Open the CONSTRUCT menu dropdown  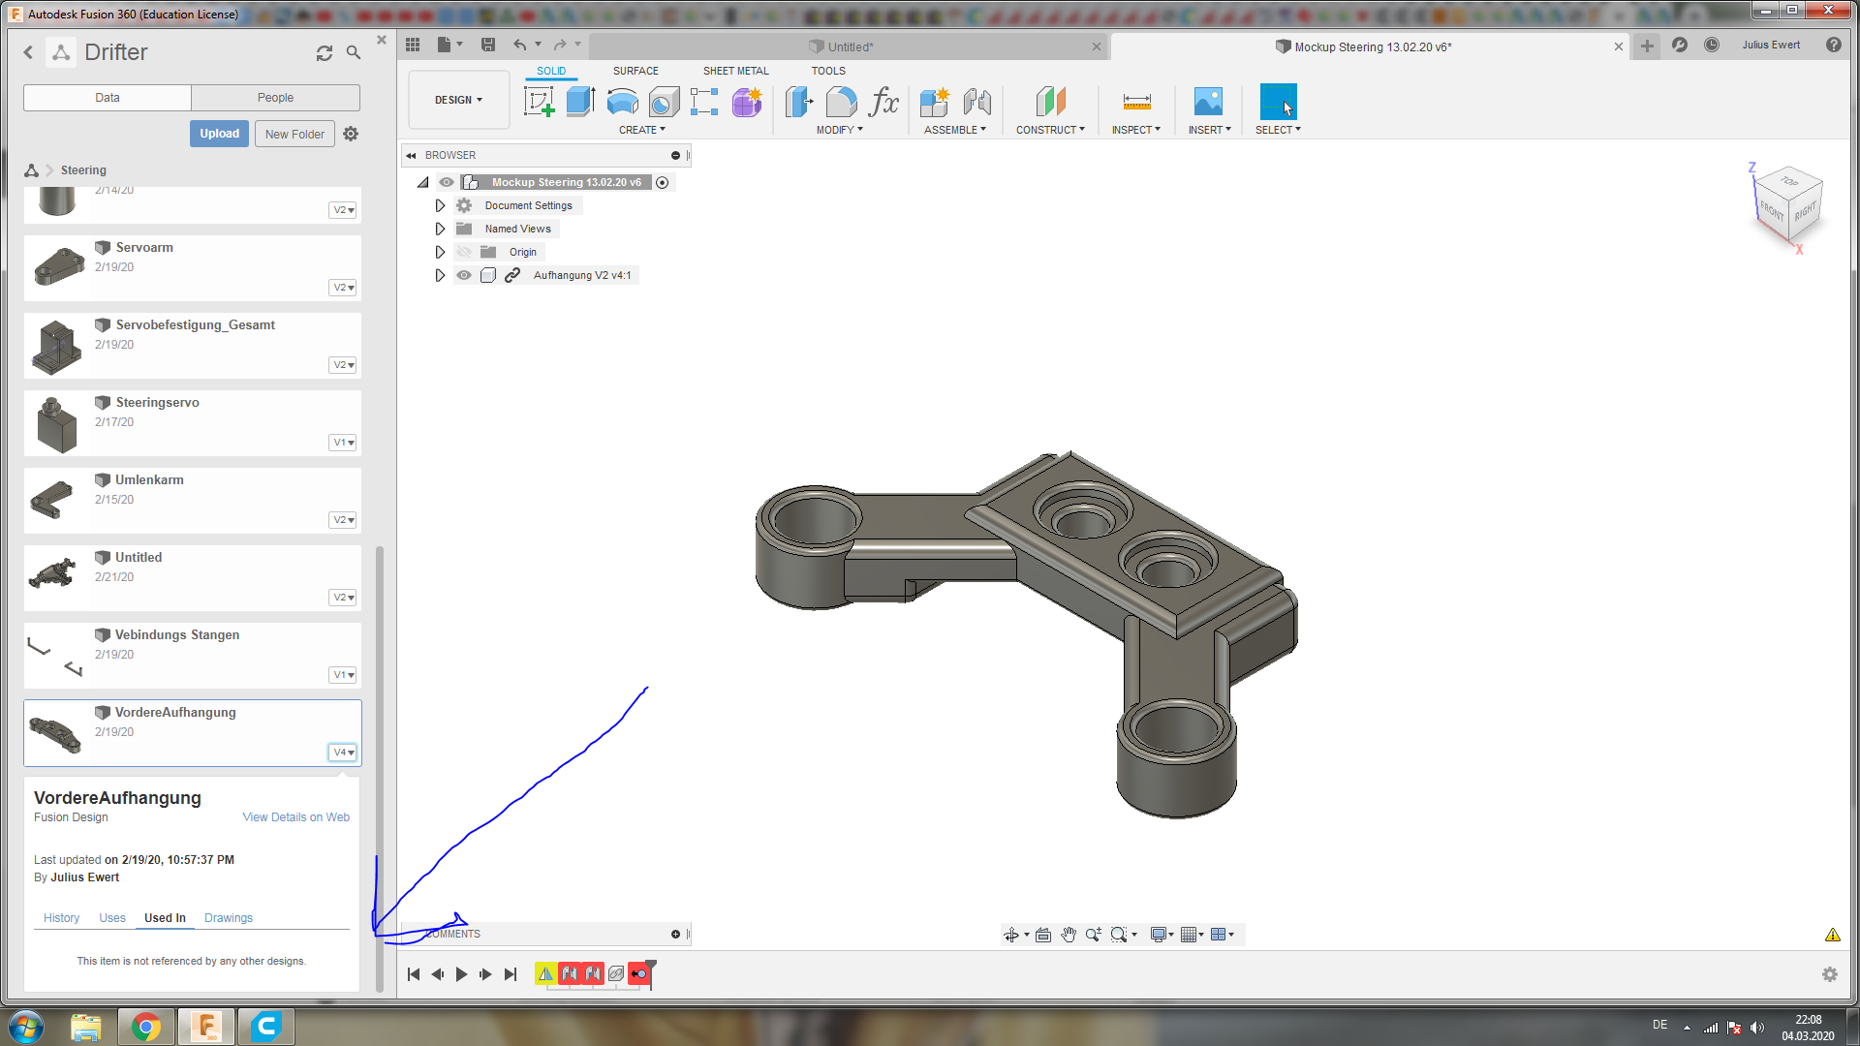click(1050, 130)
